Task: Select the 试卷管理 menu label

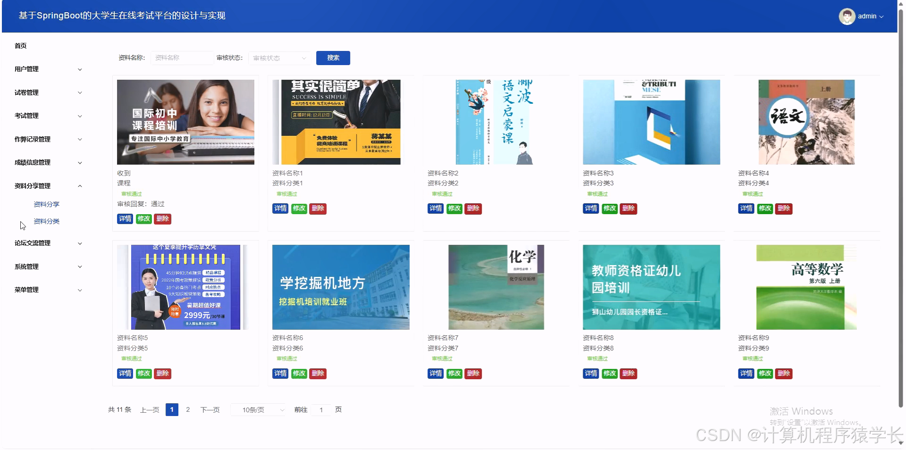Action: 26,92
